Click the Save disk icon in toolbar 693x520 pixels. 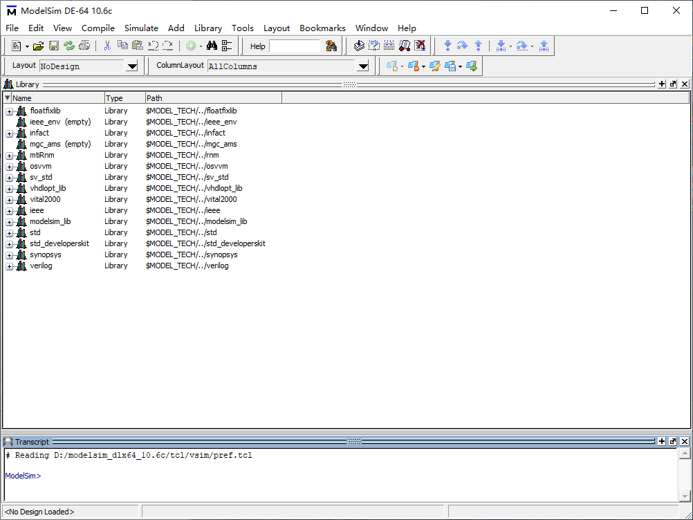pos(54,46)
